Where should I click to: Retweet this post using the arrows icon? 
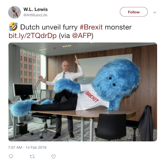coord(32,157)
